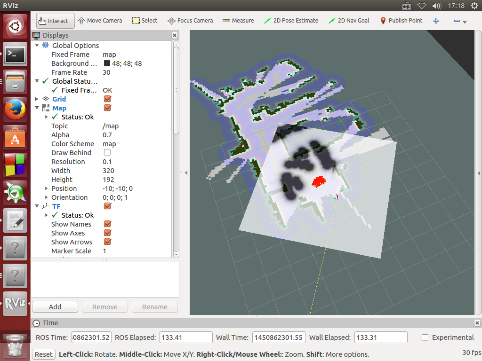
Task: Collapse the Map display tree
Action: [37, 108]
